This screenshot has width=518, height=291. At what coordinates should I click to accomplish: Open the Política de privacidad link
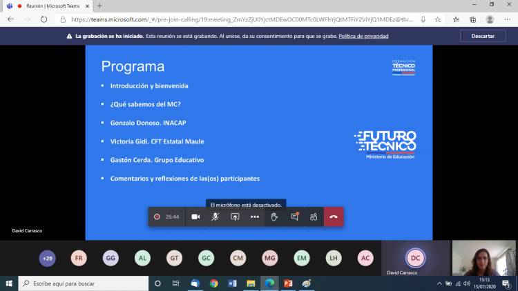pyautogui.click(x=362, y=36)
